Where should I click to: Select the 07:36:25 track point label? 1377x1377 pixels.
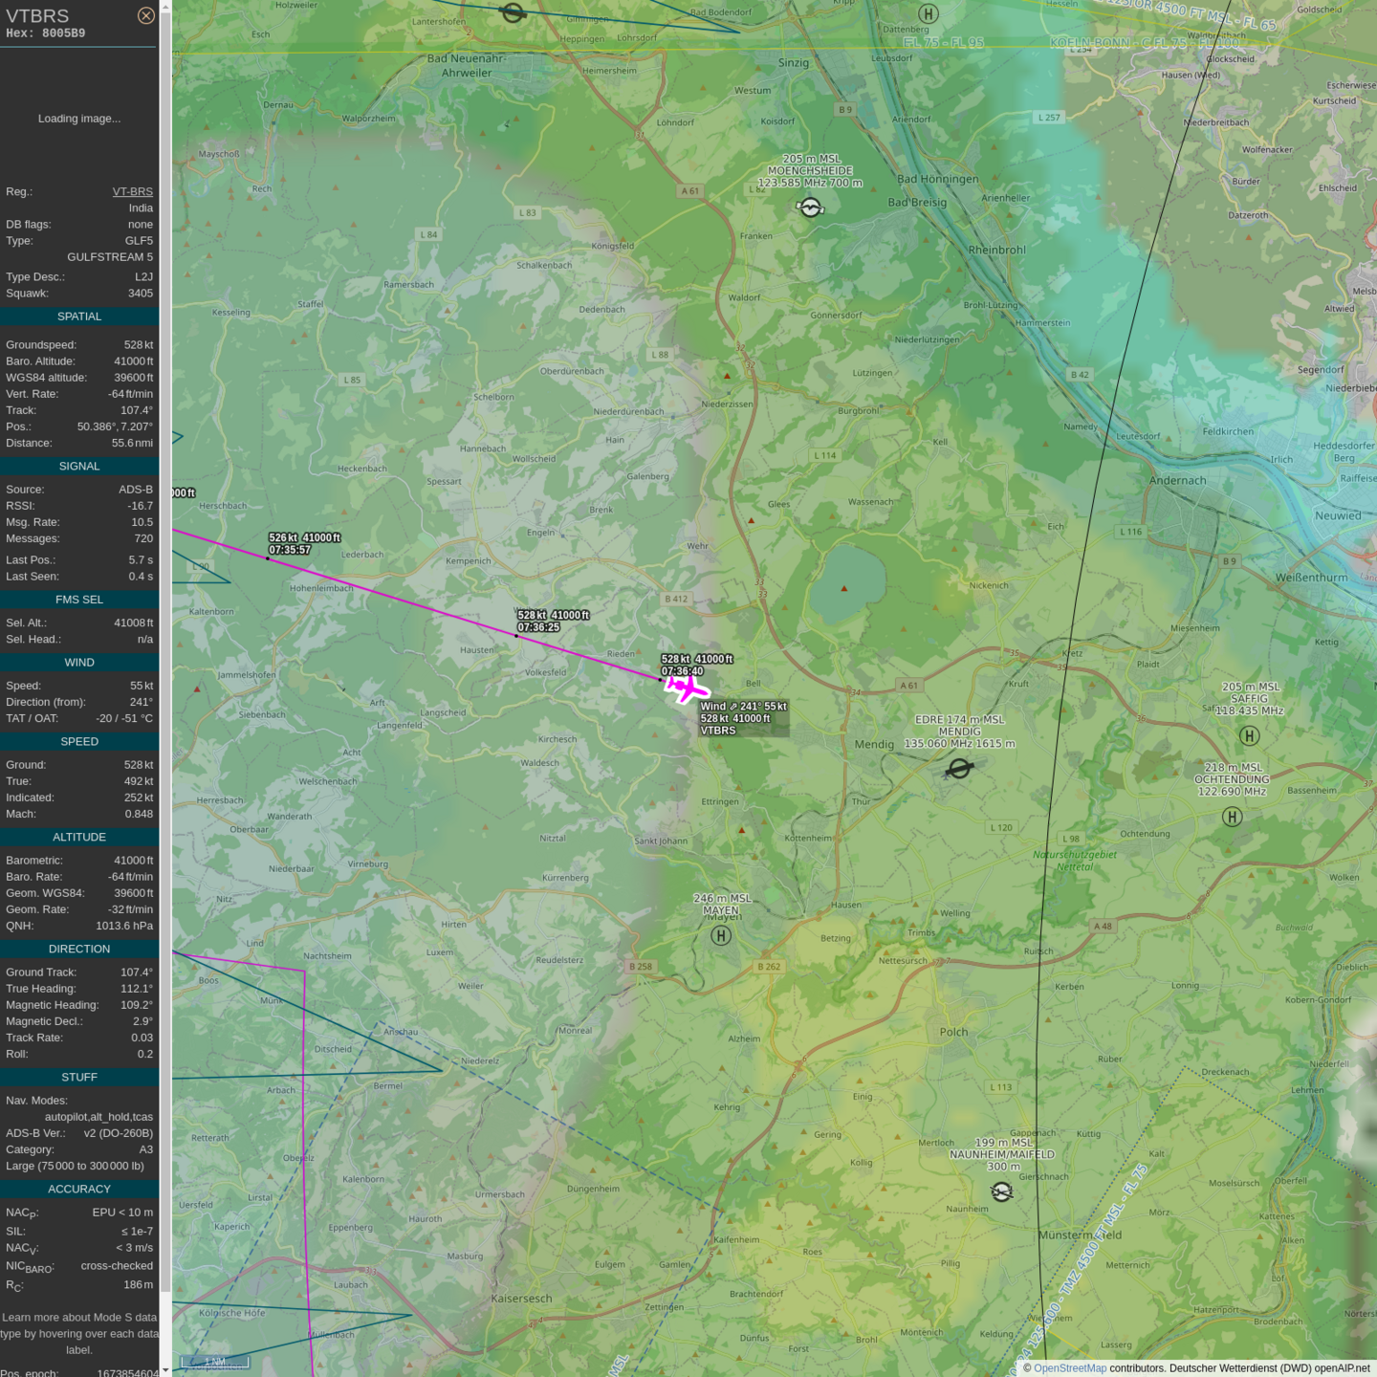pyautogui.click(x=553, y=622)
